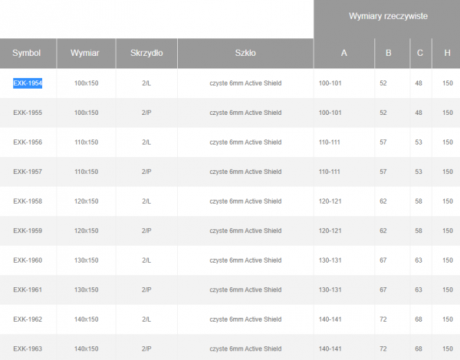Click H value 150 in EXK-1959 row
This screenshot has height=360, width=460.
click(448, 231)
